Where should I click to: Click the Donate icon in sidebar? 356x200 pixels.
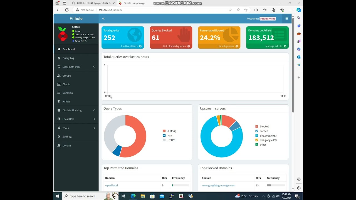tap(59, 146)
